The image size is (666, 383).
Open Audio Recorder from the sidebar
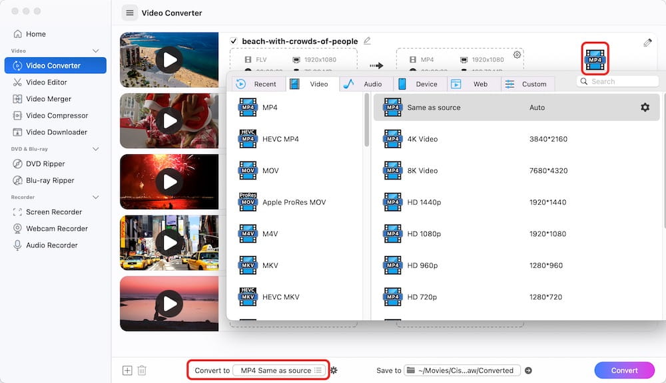pyautogui.click(x=45, y=245)
